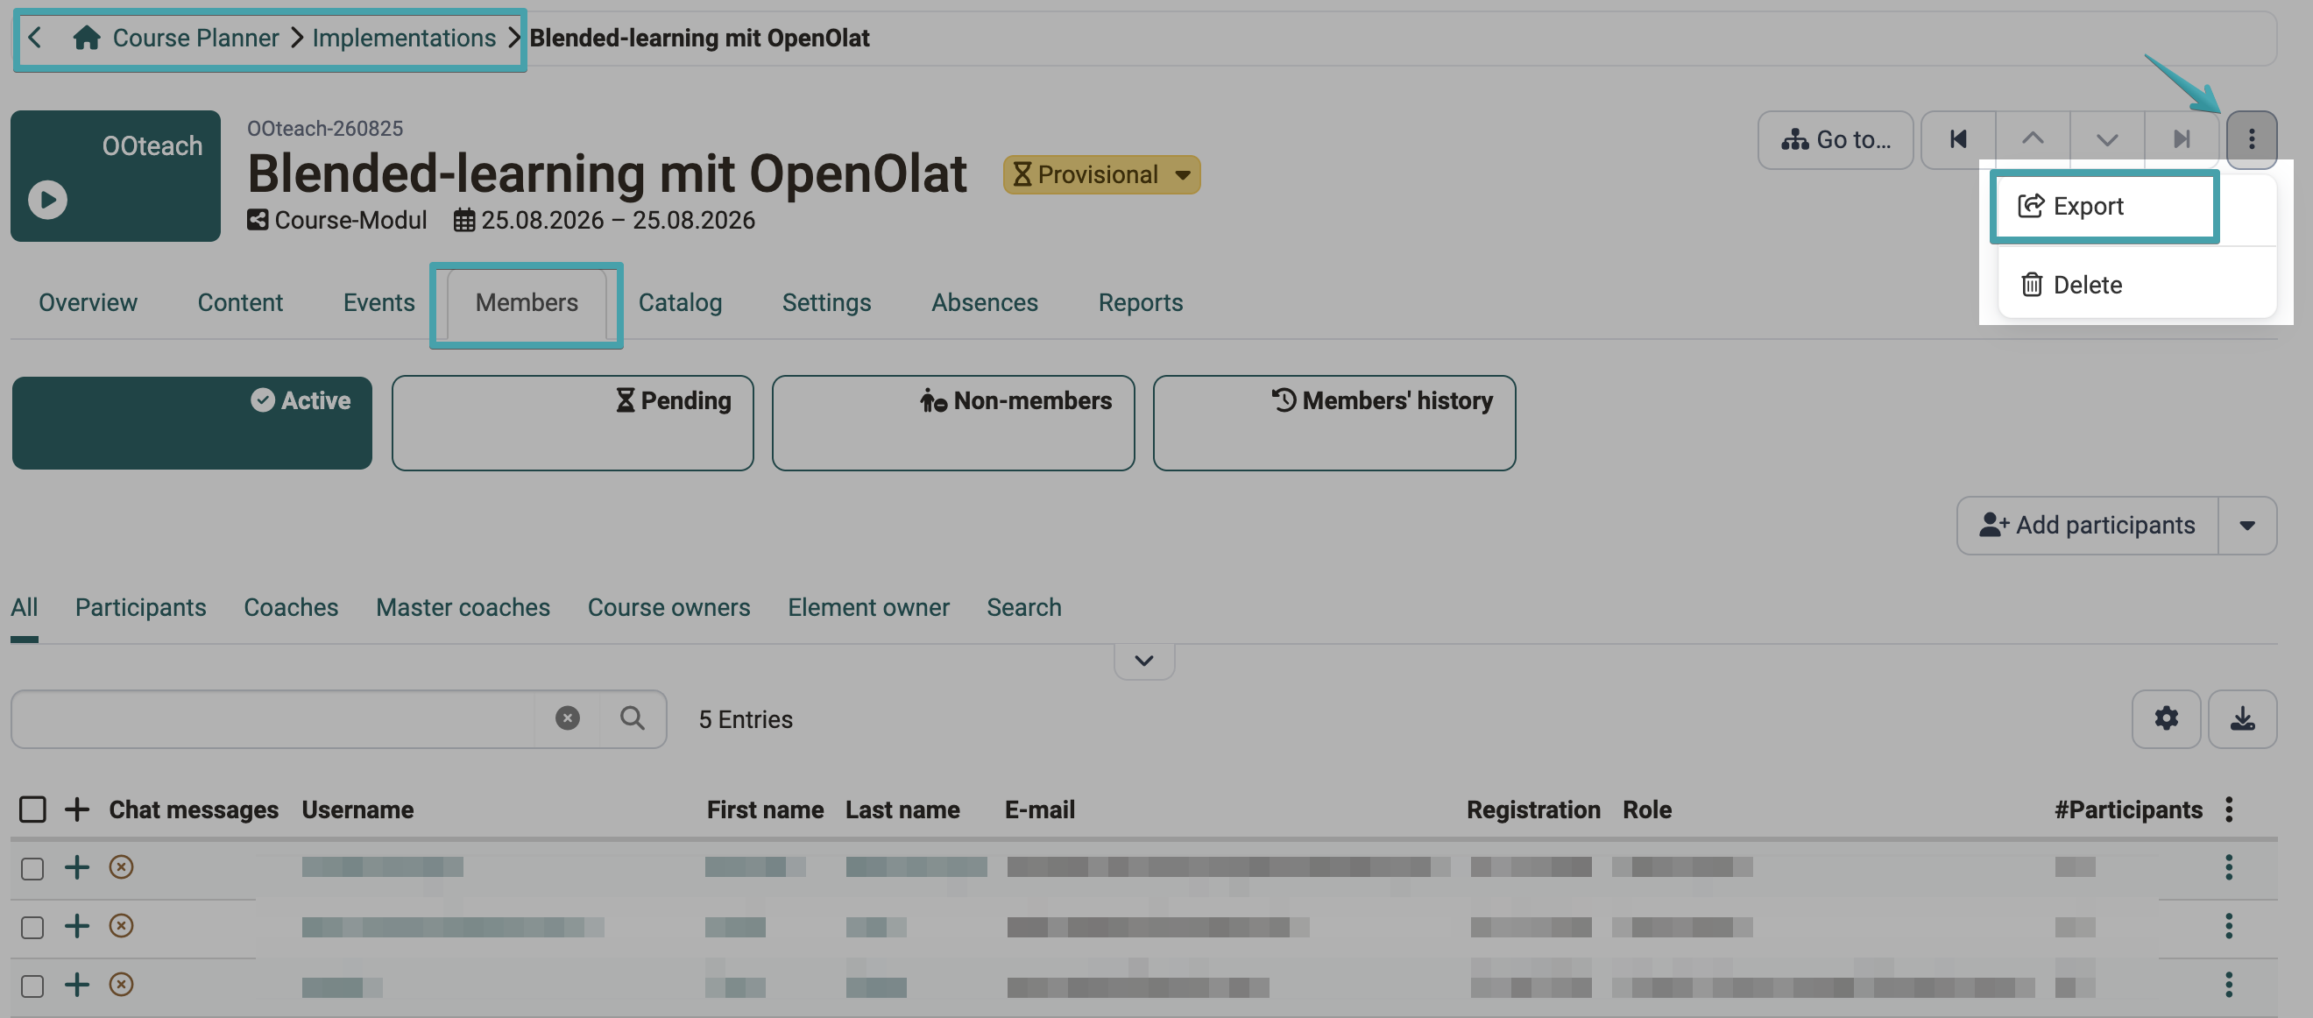Open first row three-dot actions menu
The image size is (2313, 1018).
[x=2229, y=867]
